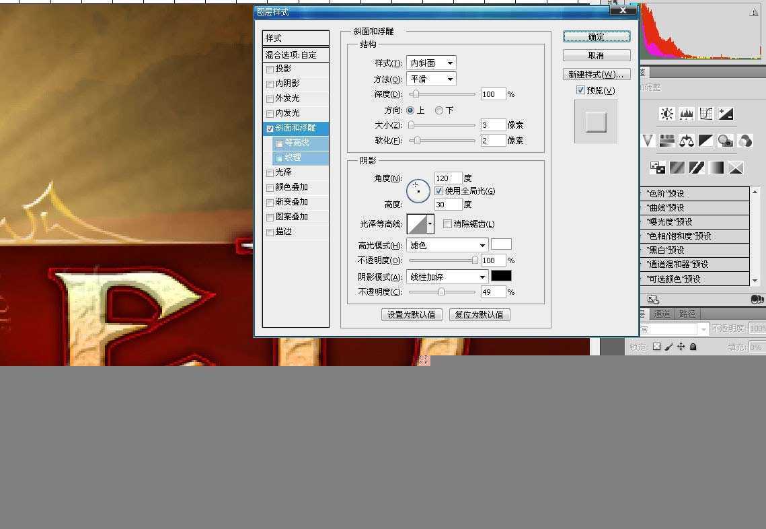This screenshot has height=529, width=766.
Task: Click 复位为默认值 button
Action: tap(480, 314)
